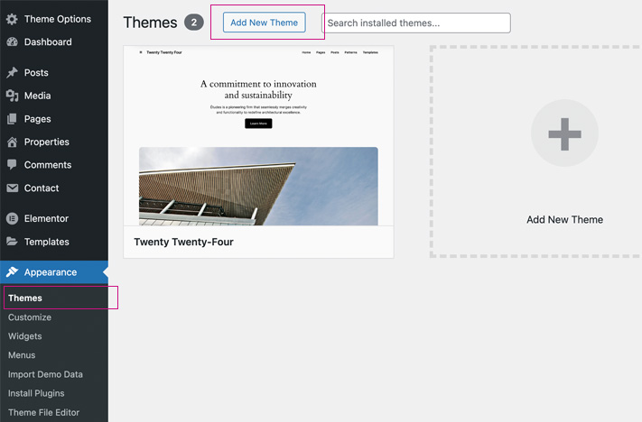Click Add New Theme label in placeholder card
Viewport: 642px width, 422px height.
pyautogui.click(x=564, y=220)
